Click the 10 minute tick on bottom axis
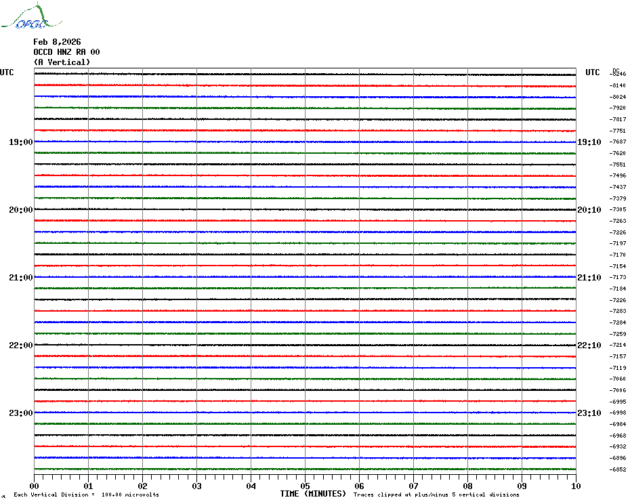The height and width of the screenshot is (504, 630). [x=575, y=486]
